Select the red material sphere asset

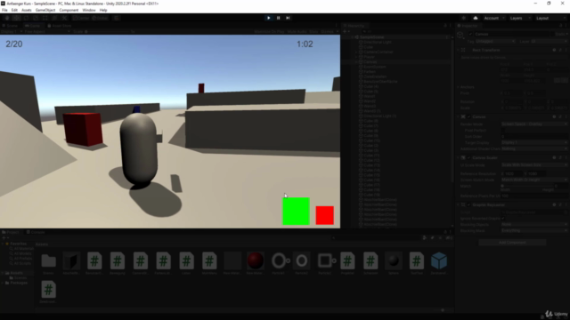pos(256,263)
